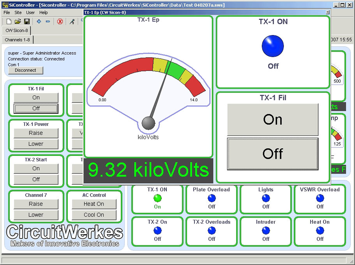Click the green TX-1 ON status LED
355x265 pixels.
(x=157, y=198)
